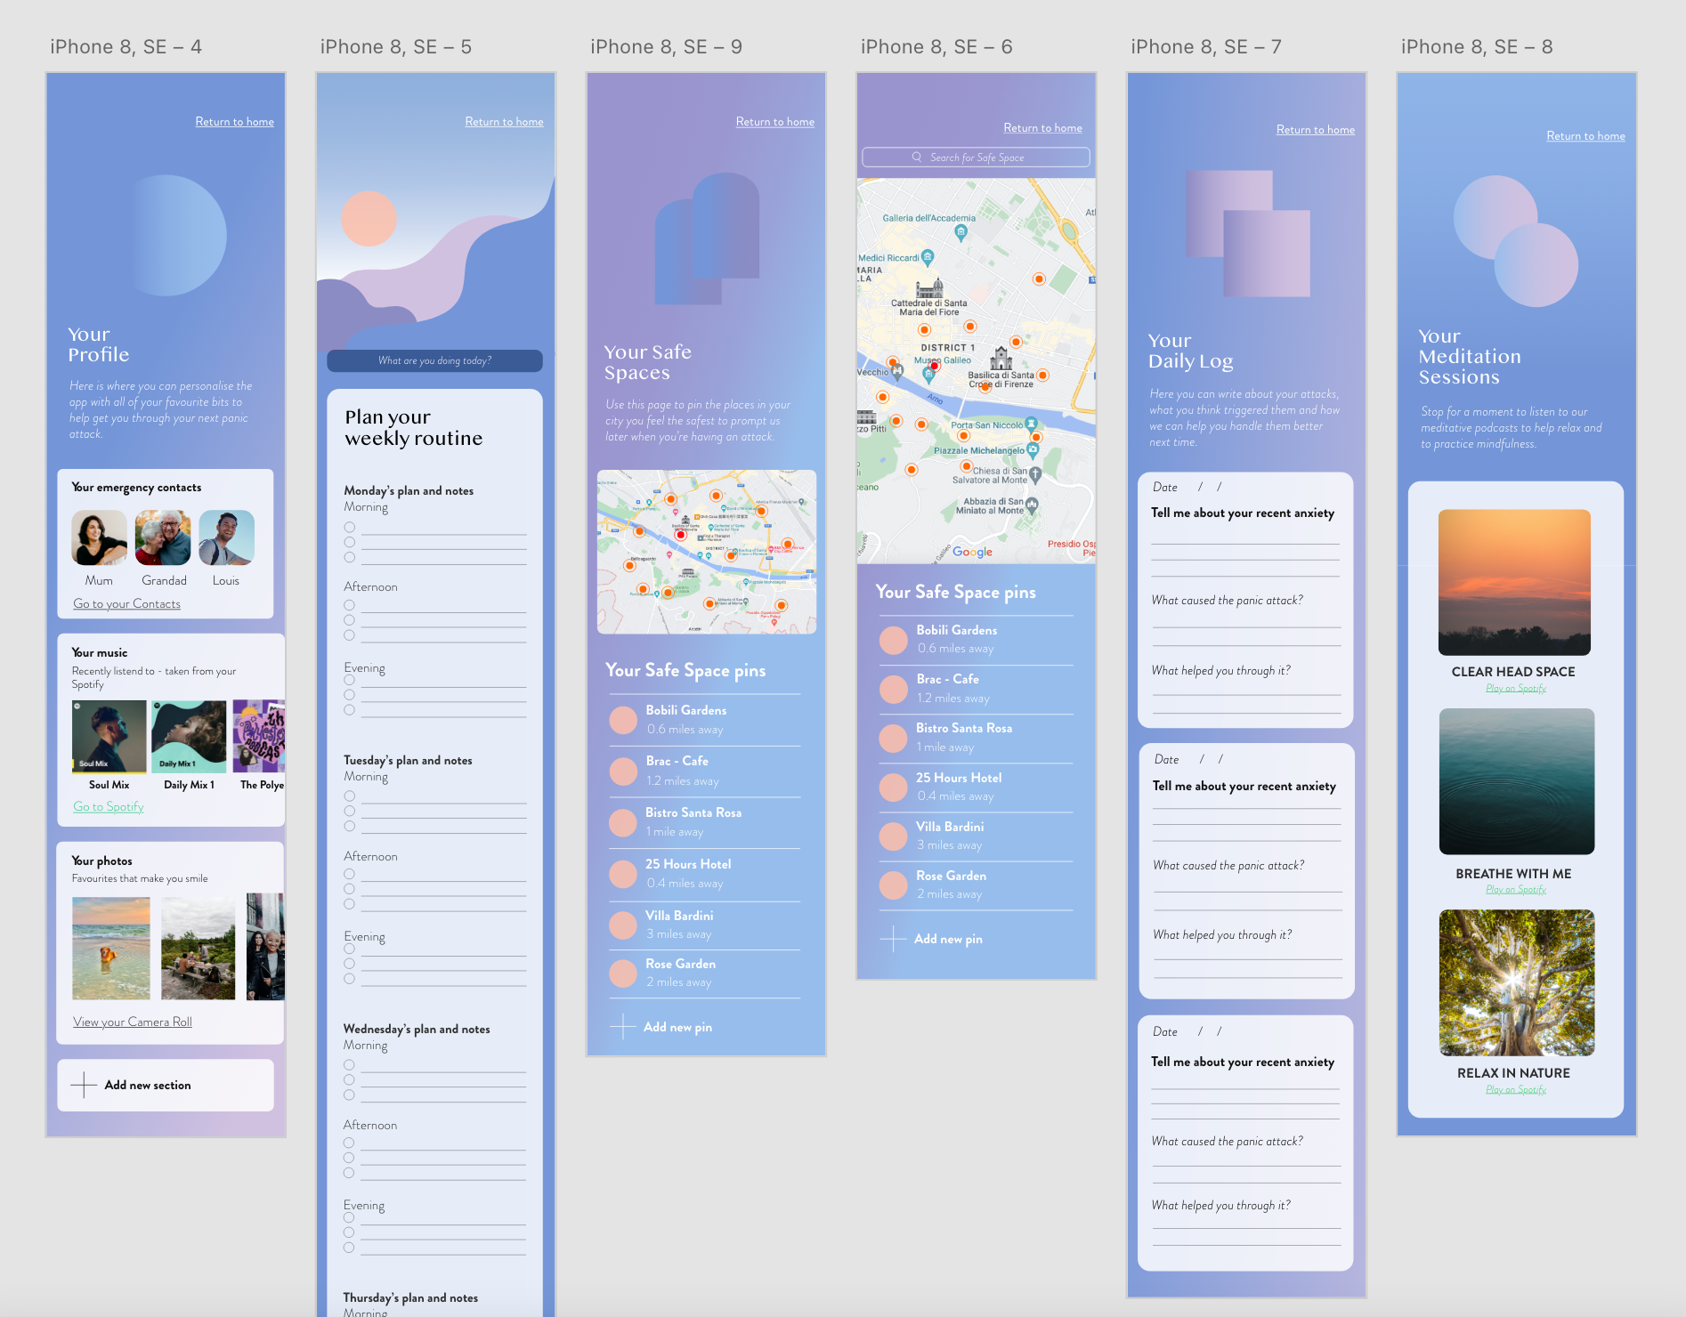Click the beach dog photo in Your photos
Screen dimensions: 1686x1317
111,948
